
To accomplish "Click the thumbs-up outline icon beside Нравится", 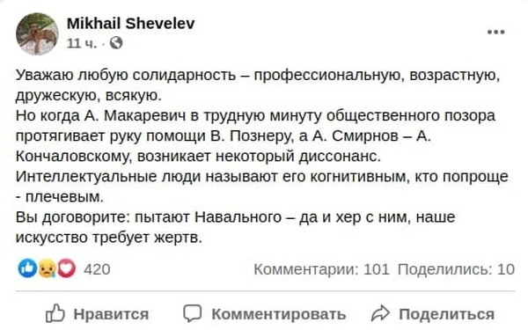I will 55,313.
